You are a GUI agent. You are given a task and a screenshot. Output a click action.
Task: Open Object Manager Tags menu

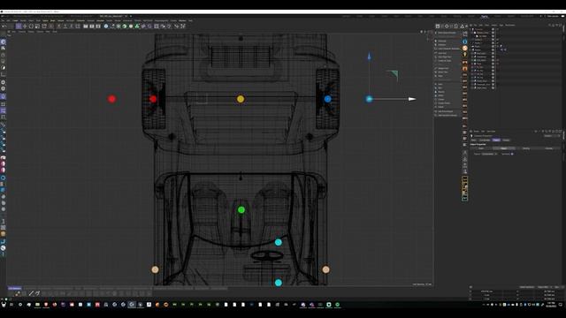(x=501, y=26)
